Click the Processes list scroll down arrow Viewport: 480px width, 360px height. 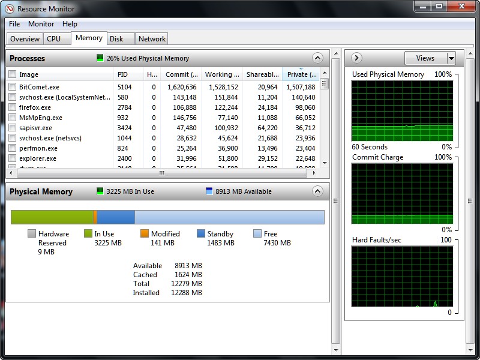[325, 163]
